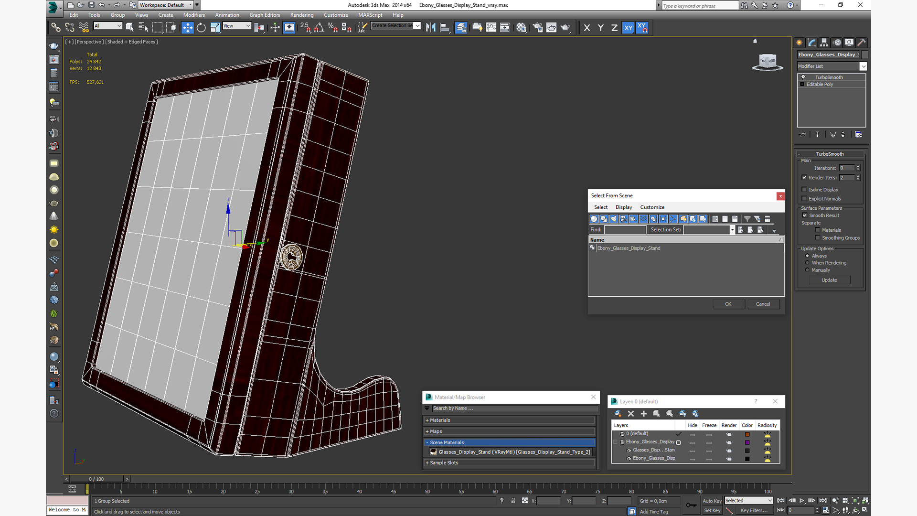Enable Smoothing Groups checkbox
The width and height of the screenshot is (917, 516).
818,238
